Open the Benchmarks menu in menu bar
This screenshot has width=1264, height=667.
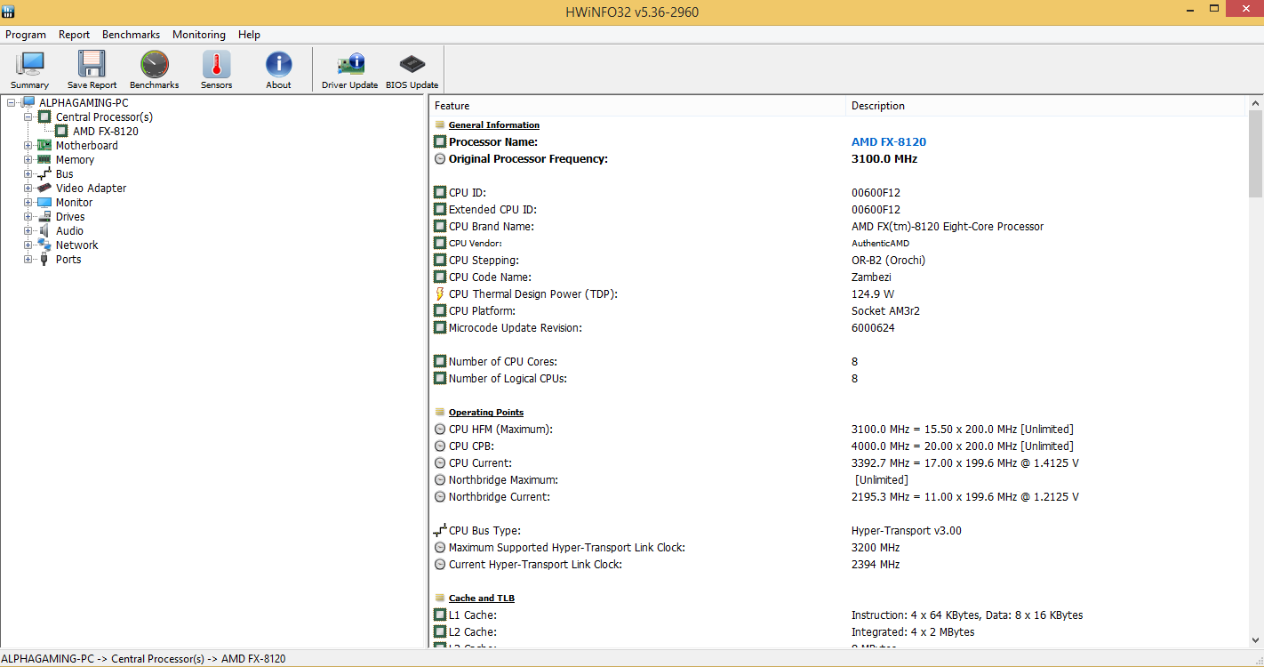132,35
